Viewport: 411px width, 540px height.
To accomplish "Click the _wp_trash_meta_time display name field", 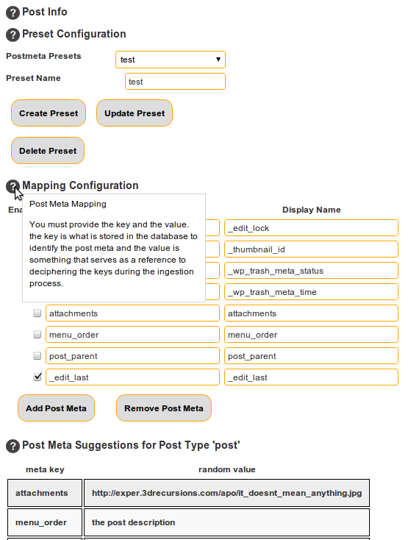I will (x=311, y=291).
